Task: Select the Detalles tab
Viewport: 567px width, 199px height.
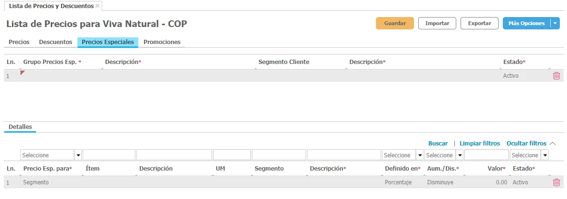Action: click(20, 127)
